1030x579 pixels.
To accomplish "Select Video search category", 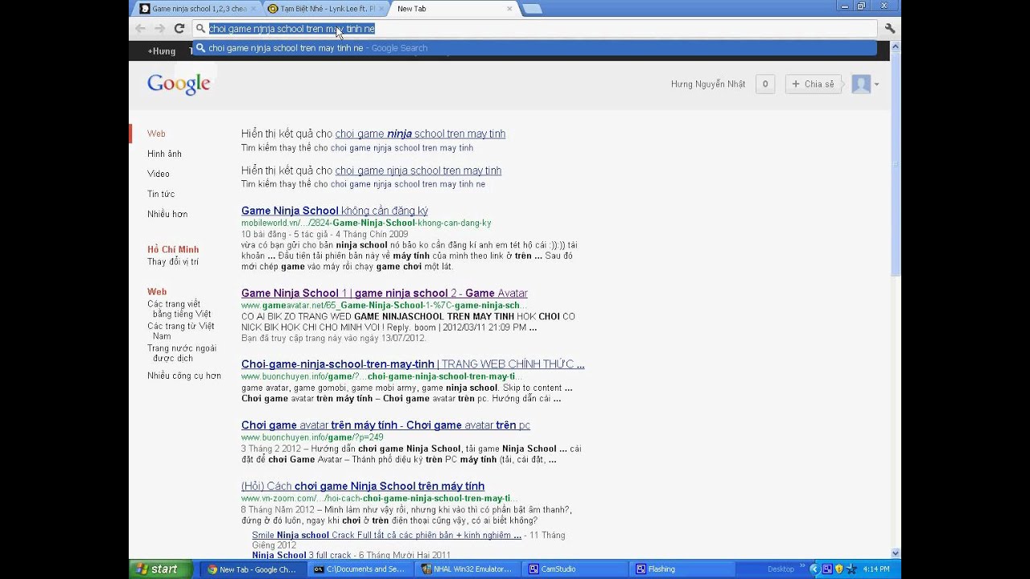I will [x=158, y=174].
